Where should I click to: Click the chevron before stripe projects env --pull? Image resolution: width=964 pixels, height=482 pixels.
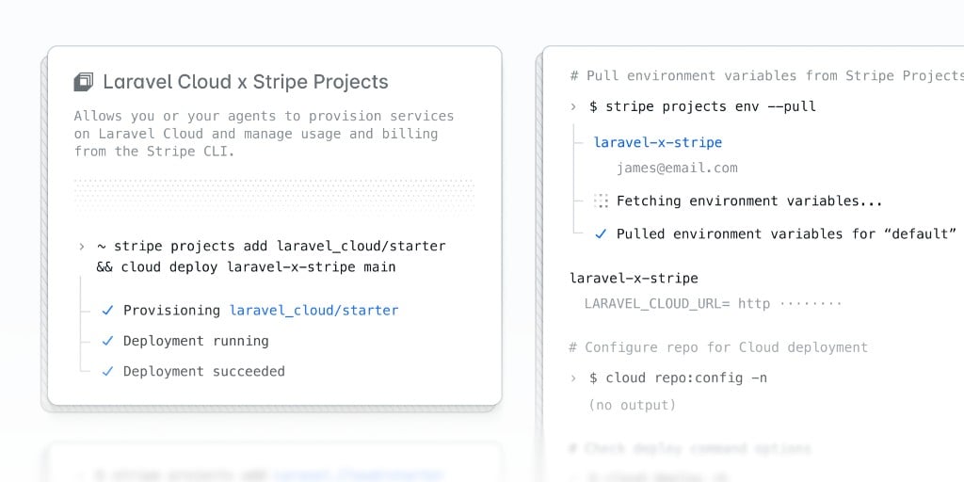pyautogui.click(x=573, y=107)
